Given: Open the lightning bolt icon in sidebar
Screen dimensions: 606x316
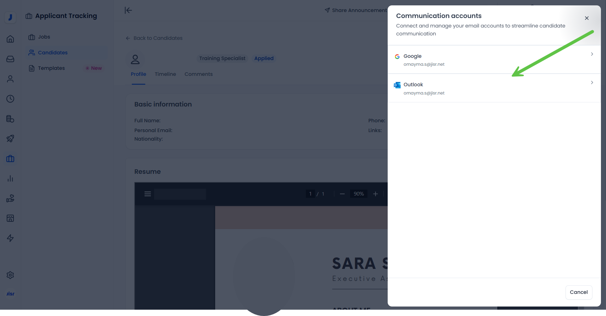Looking at the screenshot, I should (10, 238).
